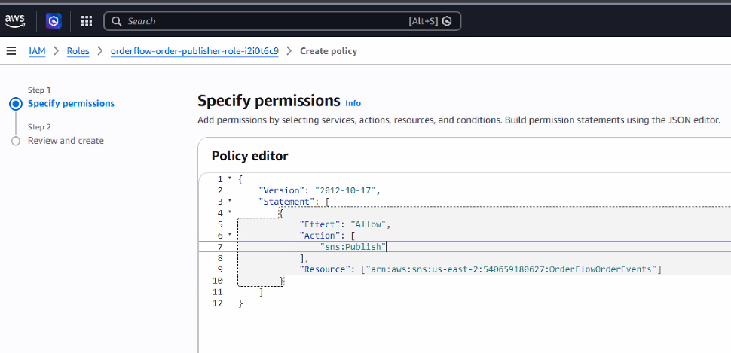731x353 pixels.
Task: Click the magnifier icon in search bar
Action: coord(117,21)
